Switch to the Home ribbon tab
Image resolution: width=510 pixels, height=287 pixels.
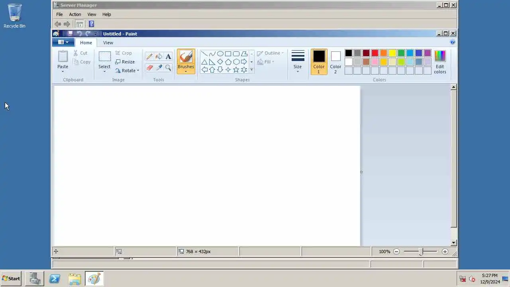pos(86,43)
